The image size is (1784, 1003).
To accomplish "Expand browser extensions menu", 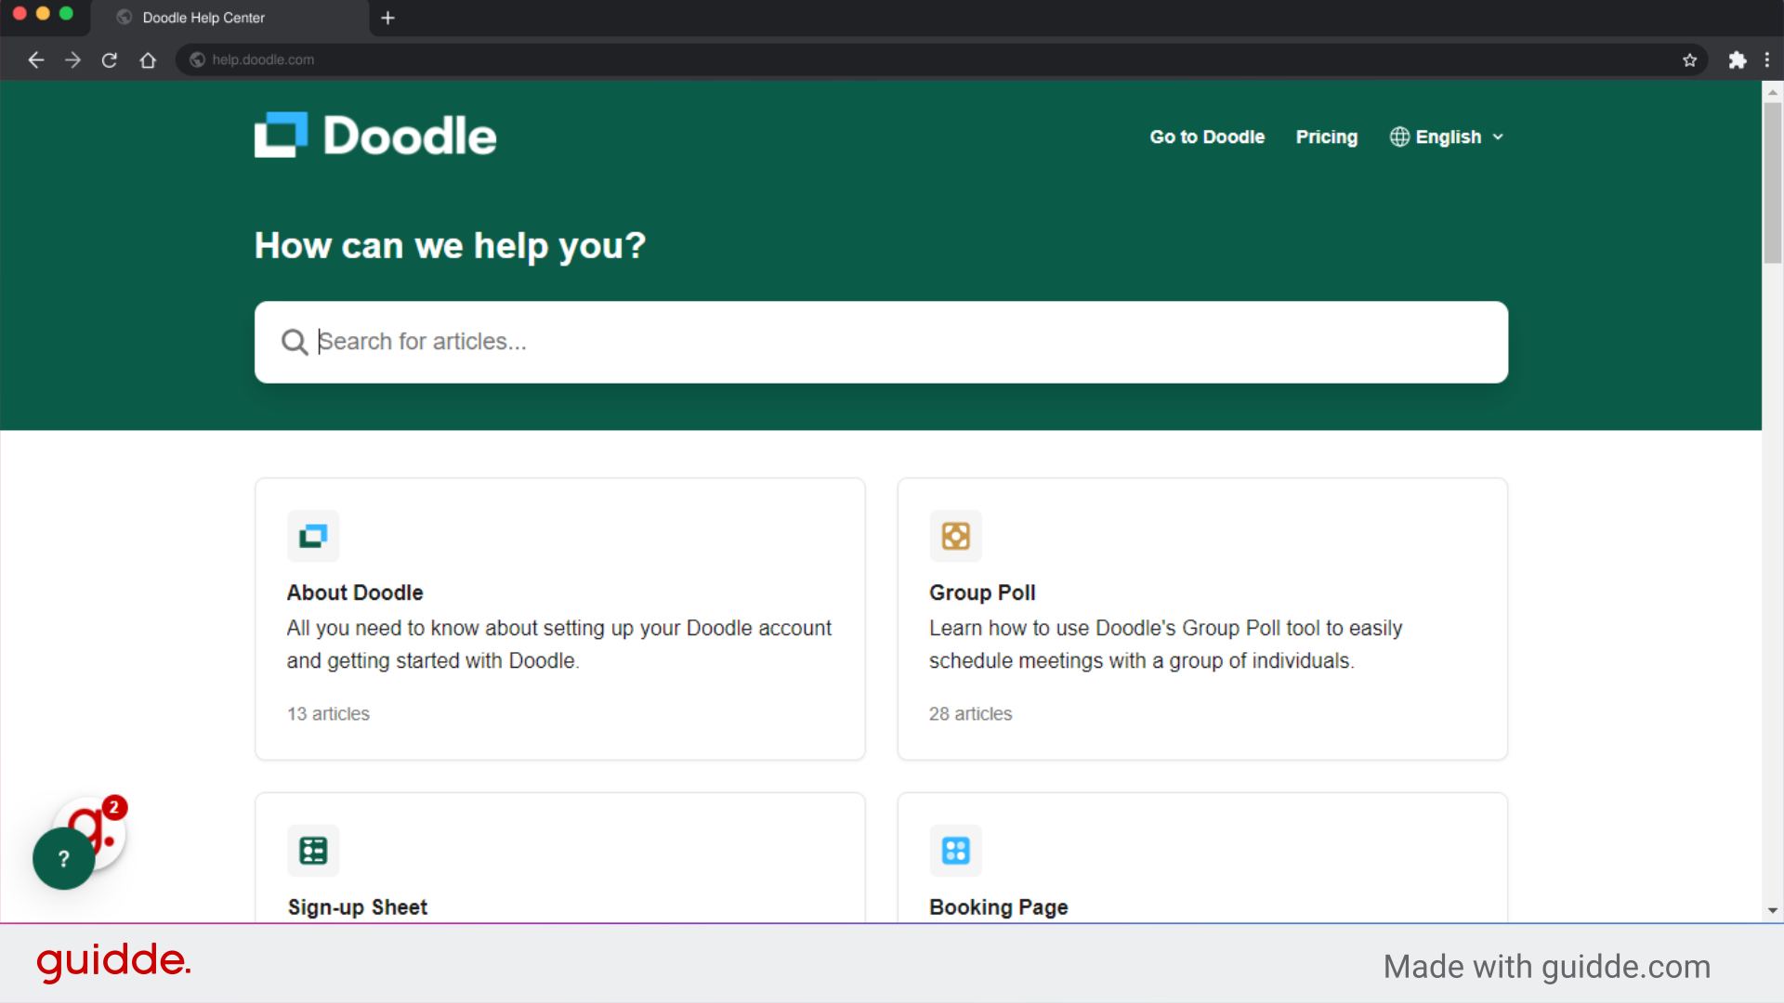I will click(1738, 59).
